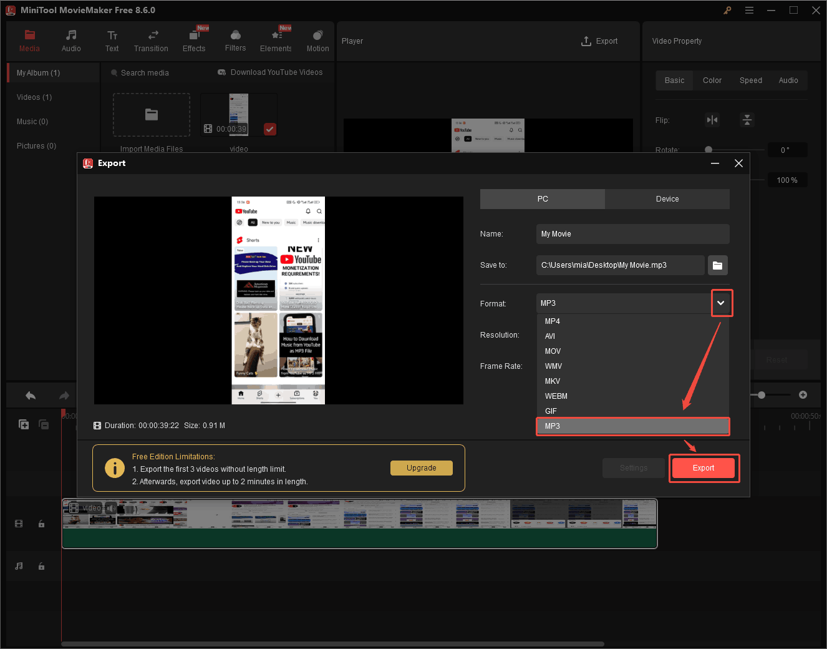Click the add track icon
The height and width of the screenshot is (649, 827).
click(24, 424)
